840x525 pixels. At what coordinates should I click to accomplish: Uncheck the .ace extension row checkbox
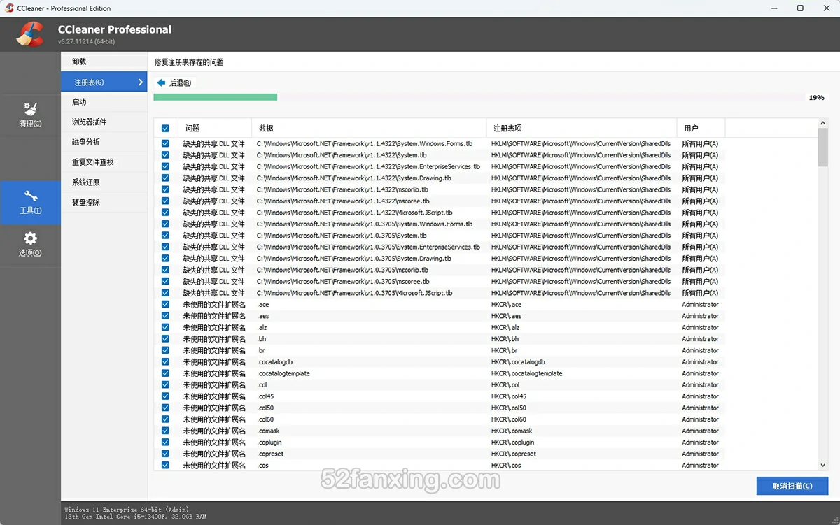(x=165, y=305)
